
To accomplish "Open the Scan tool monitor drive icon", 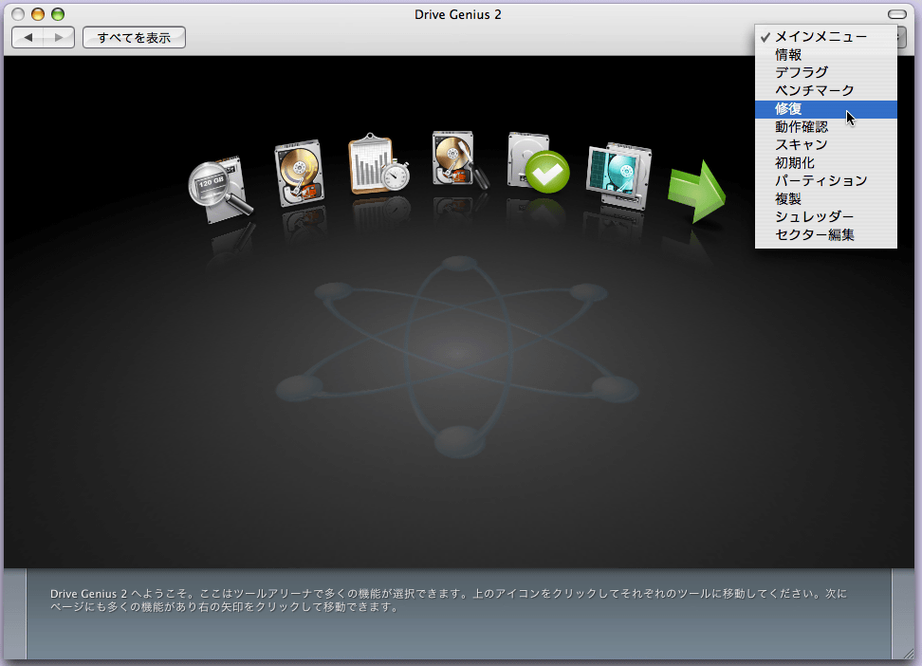I will (x=619, y=176).
